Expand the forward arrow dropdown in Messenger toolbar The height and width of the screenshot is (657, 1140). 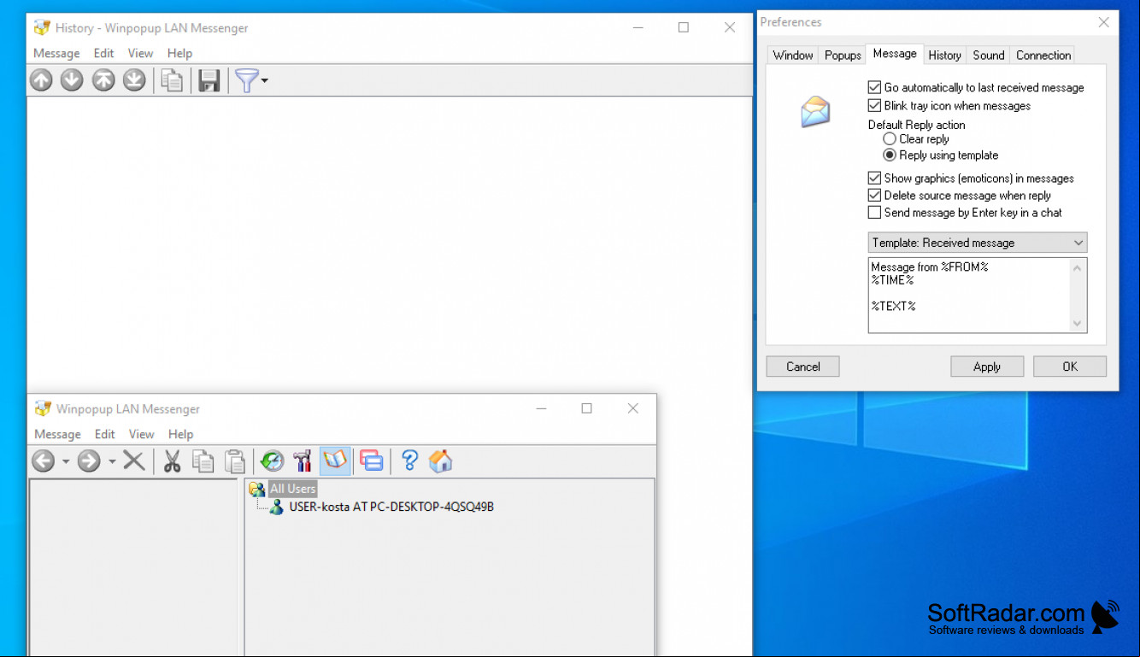112,462
